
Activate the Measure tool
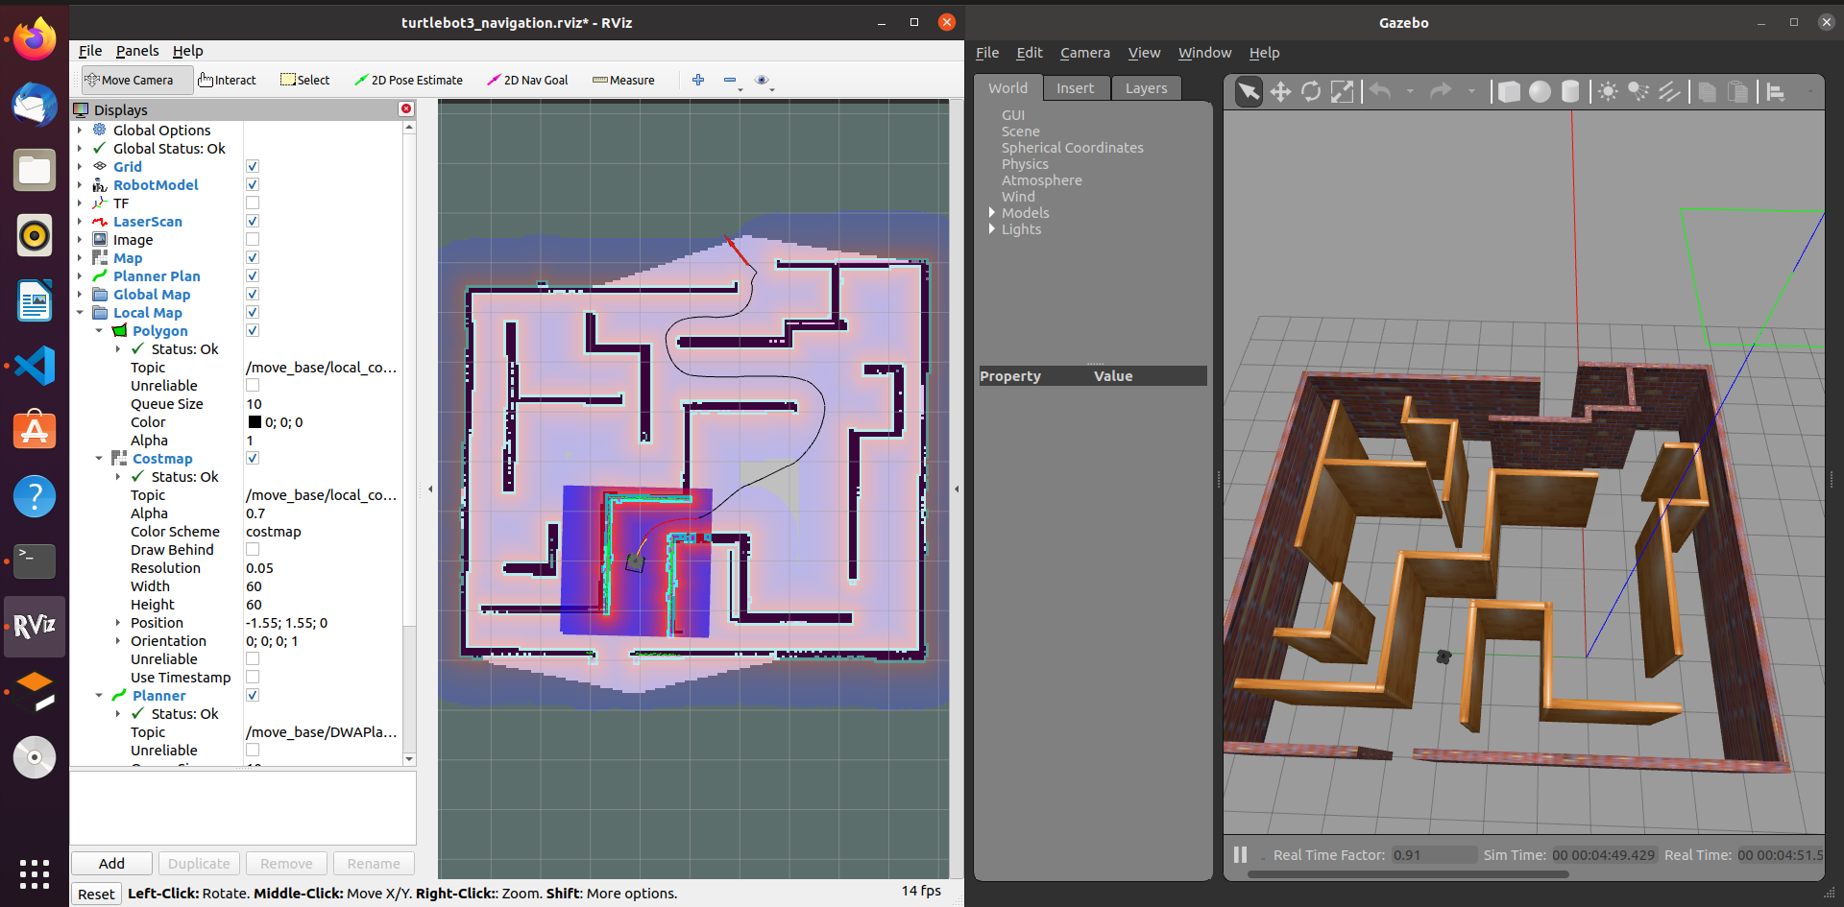click(x=624, y=81)
